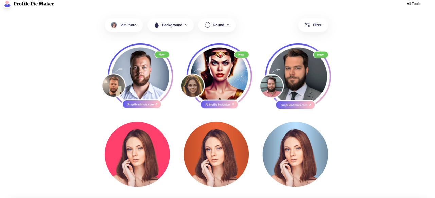435x198 pixels.
Task: Click the Edit Photo button
Action: [124, 25]
